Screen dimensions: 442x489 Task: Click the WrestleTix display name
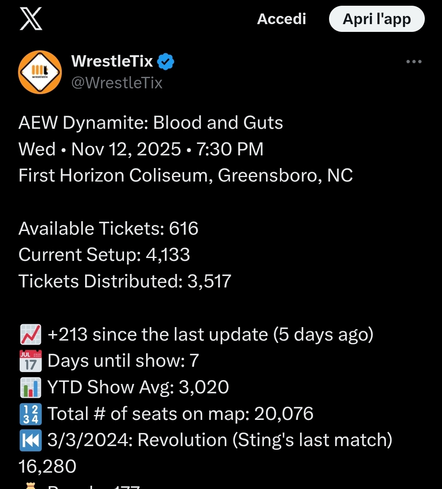pyautogui.click(x=112, y=61)
